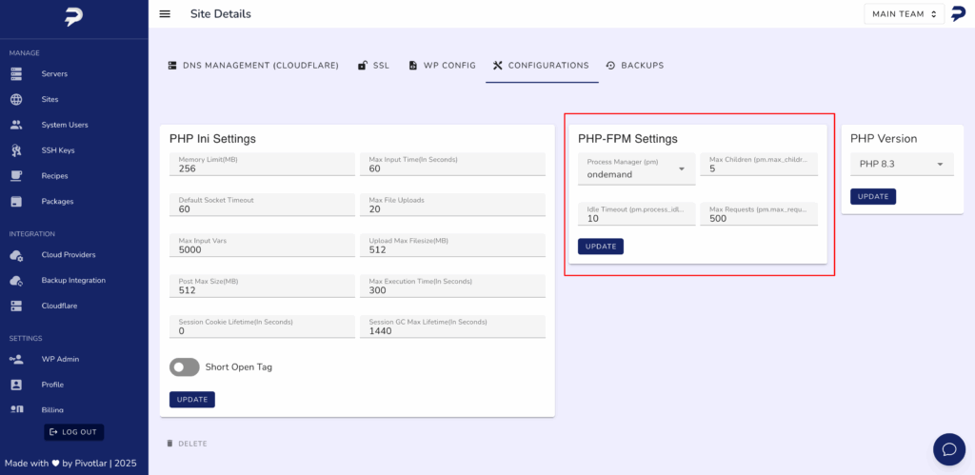Click the Post Max Size(MB) field
Screen dimensions: 975x475
[x=262, y=286]
